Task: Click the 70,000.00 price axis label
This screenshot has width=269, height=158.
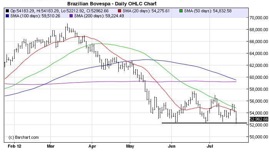Action: click(259, 18)
